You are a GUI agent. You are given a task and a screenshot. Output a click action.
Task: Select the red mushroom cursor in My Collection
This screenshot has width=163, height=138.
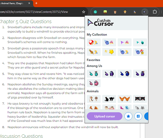[x=94, y=43]
